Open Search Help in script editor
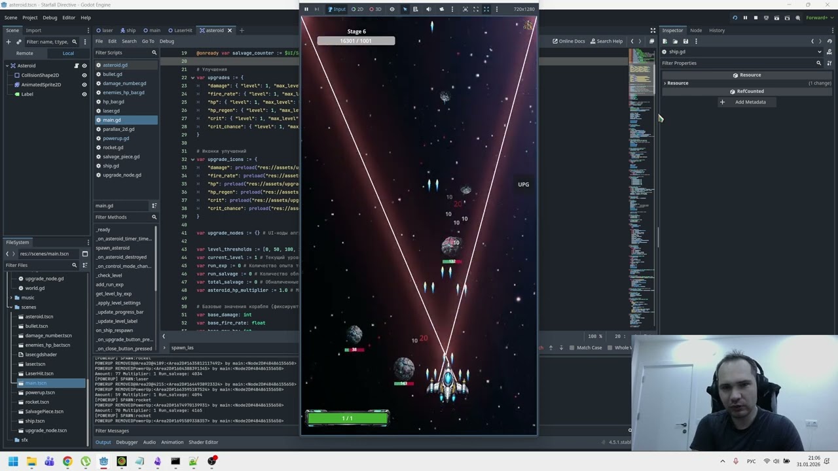This screenshot has height=471, width=838. click(606, 41)
